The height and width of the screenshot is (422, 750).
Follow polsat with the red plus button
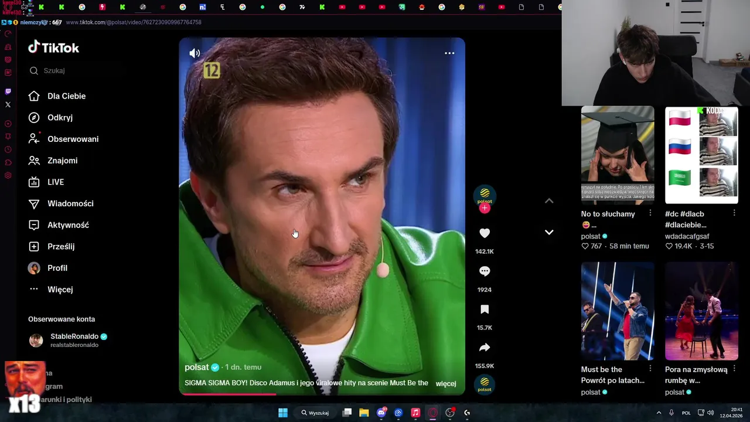click(x=485, y=208)
